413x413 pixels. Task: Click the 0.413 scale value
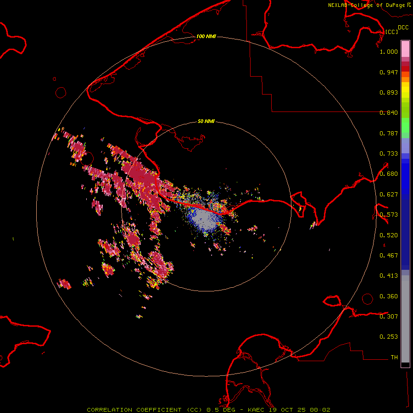pos(389,276)
